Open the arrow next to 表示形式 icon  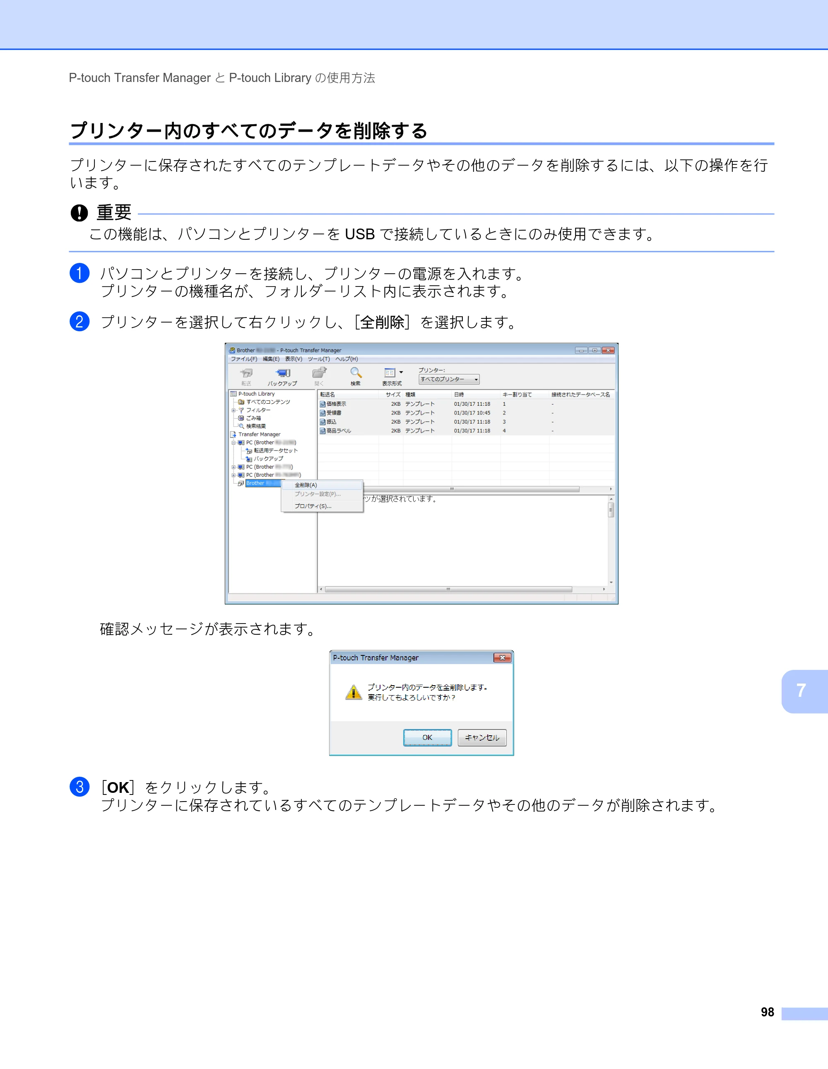click(x=401, y=373)
